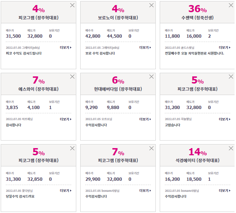Close the 5% 피코그램 card by 꽃다방님
Viewport: 236px width, 213px height.
tap(72, 148)
